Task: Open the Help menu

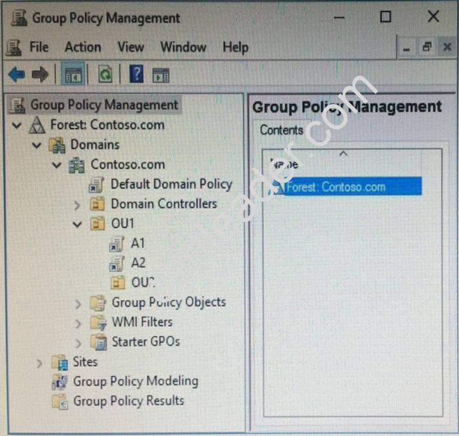Action: [236, 48]
